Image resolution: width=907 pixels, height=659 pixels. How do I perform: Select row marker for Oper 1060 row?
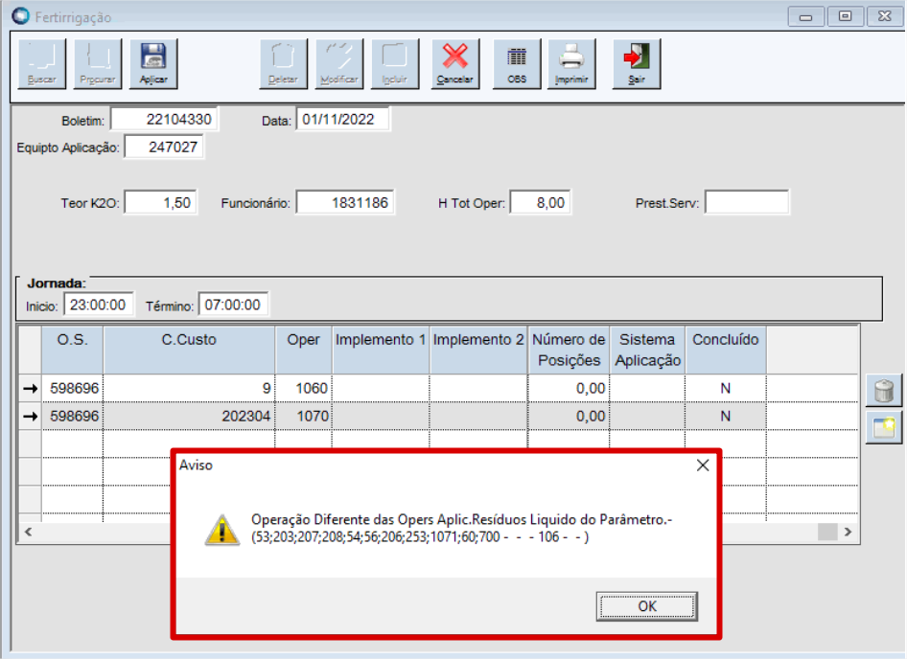point(30,389)
